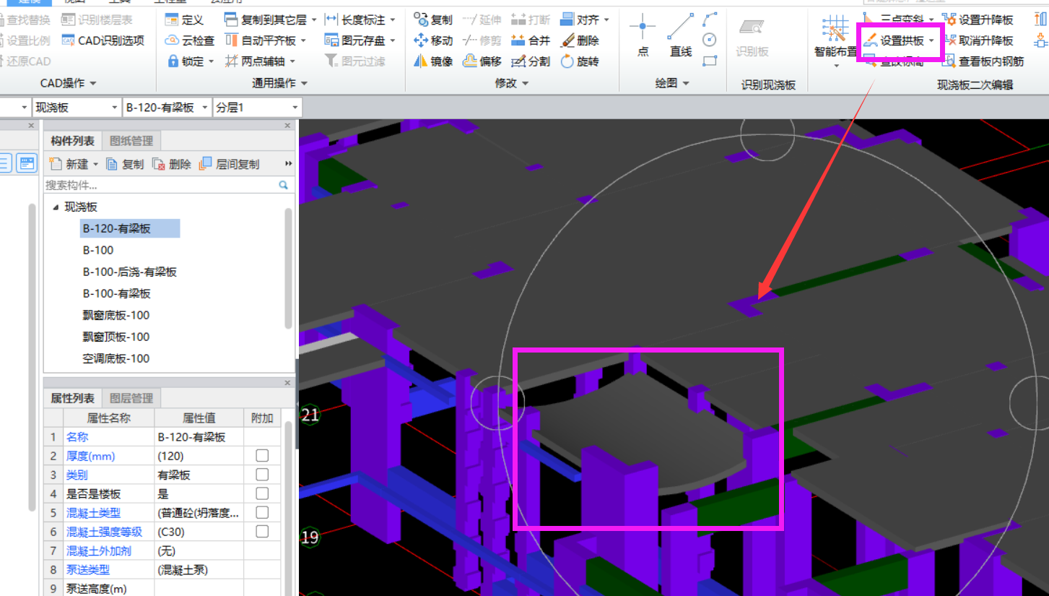Collapse the 现浇板 tree node

[56, 207]
